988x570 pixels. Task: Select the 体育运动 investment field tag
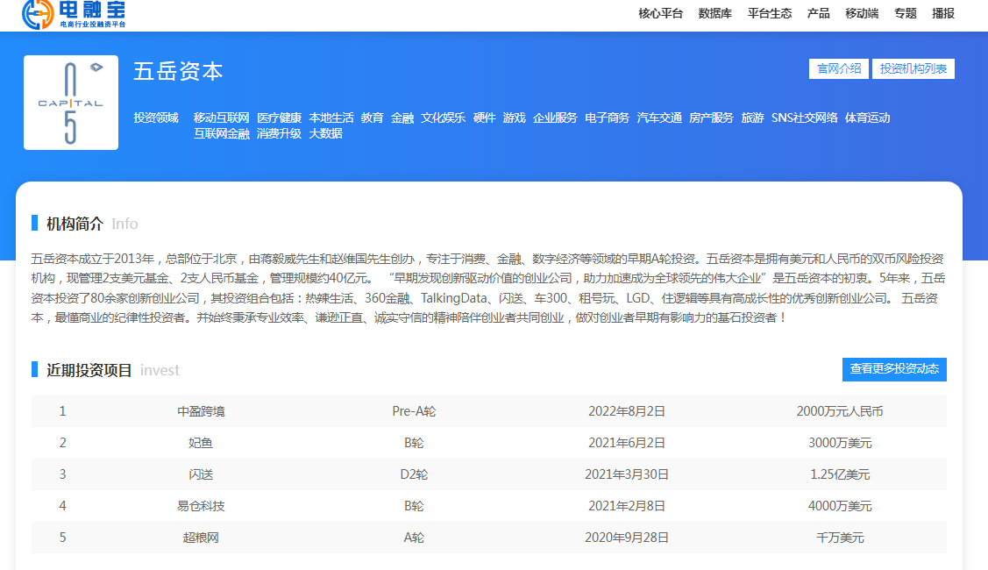pos(868,118)
